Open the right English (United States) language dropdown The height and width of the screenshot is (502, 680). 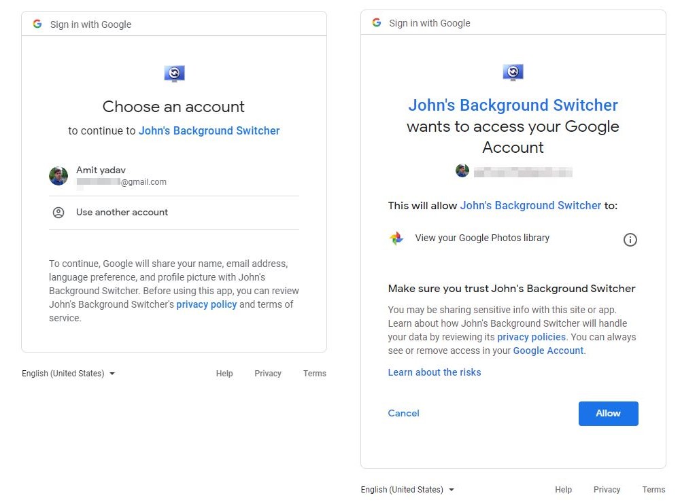(x=407, y=490)
